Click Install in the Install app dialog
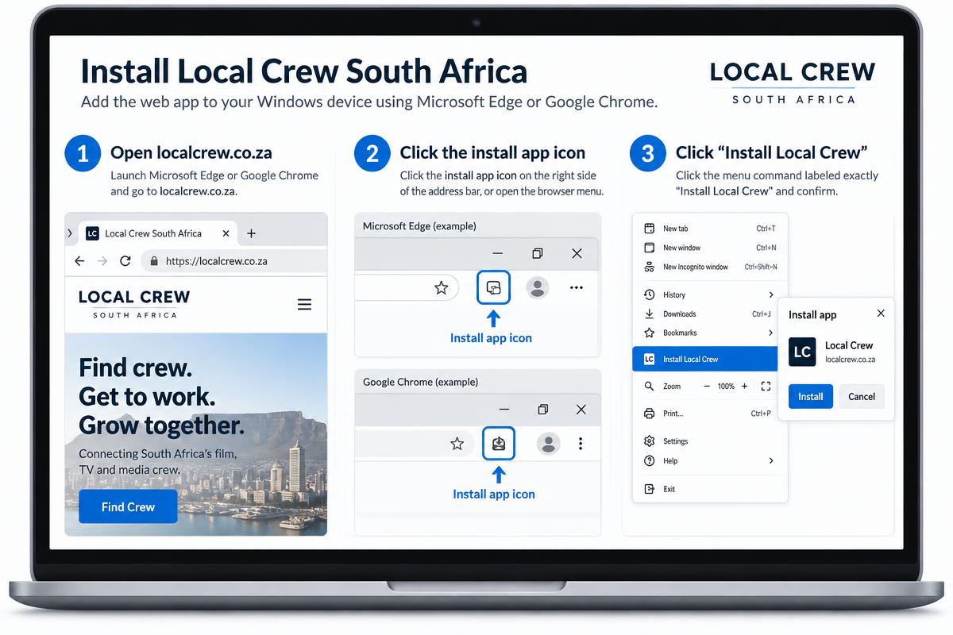The width and height of the screenshot is (953, 635). 810,396
